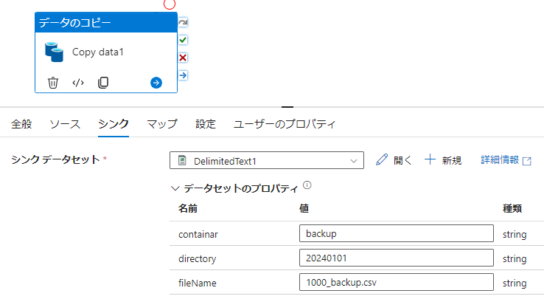The image size is (544, 299).
Task: Select the blue arrow completion connector
Action: 183,75
